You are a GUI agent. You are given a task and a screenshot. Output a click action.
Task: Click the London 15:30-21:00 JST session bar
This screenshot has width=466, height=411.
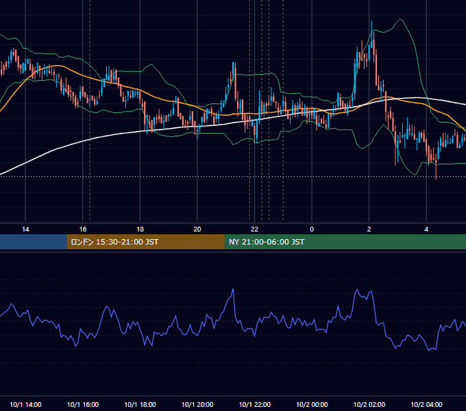click(145, 242)
